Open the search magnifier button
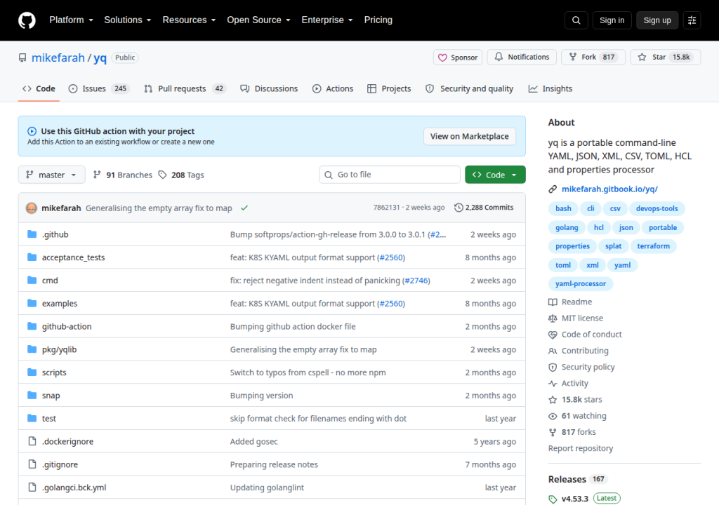 pos(576,20)
